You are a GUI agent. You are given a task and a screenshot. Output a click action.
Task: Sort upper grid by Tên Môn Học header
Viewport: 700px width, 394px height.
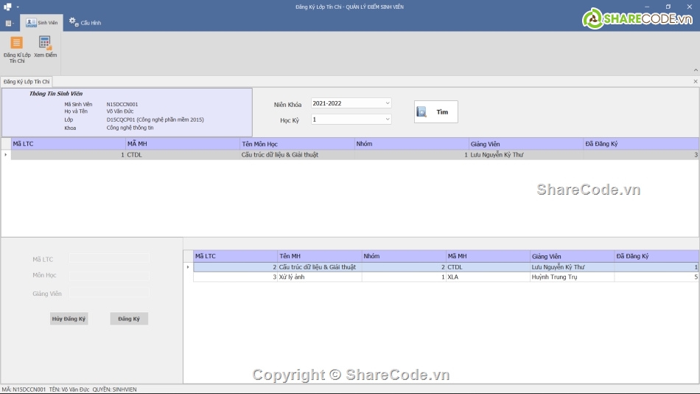click(x=297, y=144)
